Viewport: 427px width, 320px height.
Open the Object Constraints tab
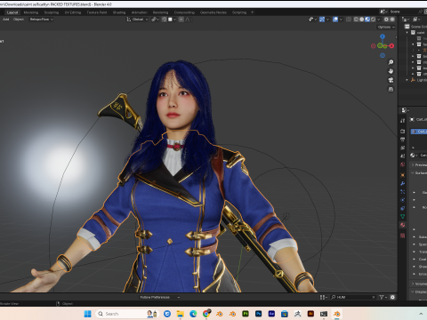(x=402, y=208)
